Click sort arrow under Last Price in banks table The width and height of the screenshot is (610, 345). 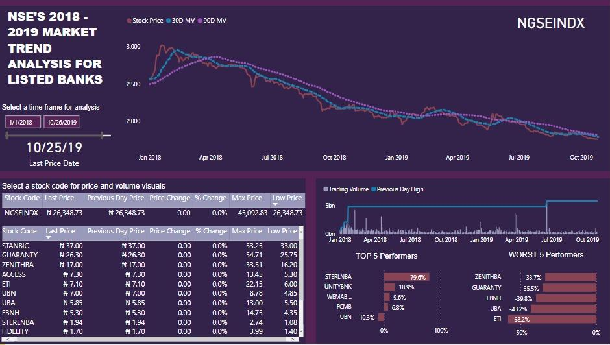(49, 237)
